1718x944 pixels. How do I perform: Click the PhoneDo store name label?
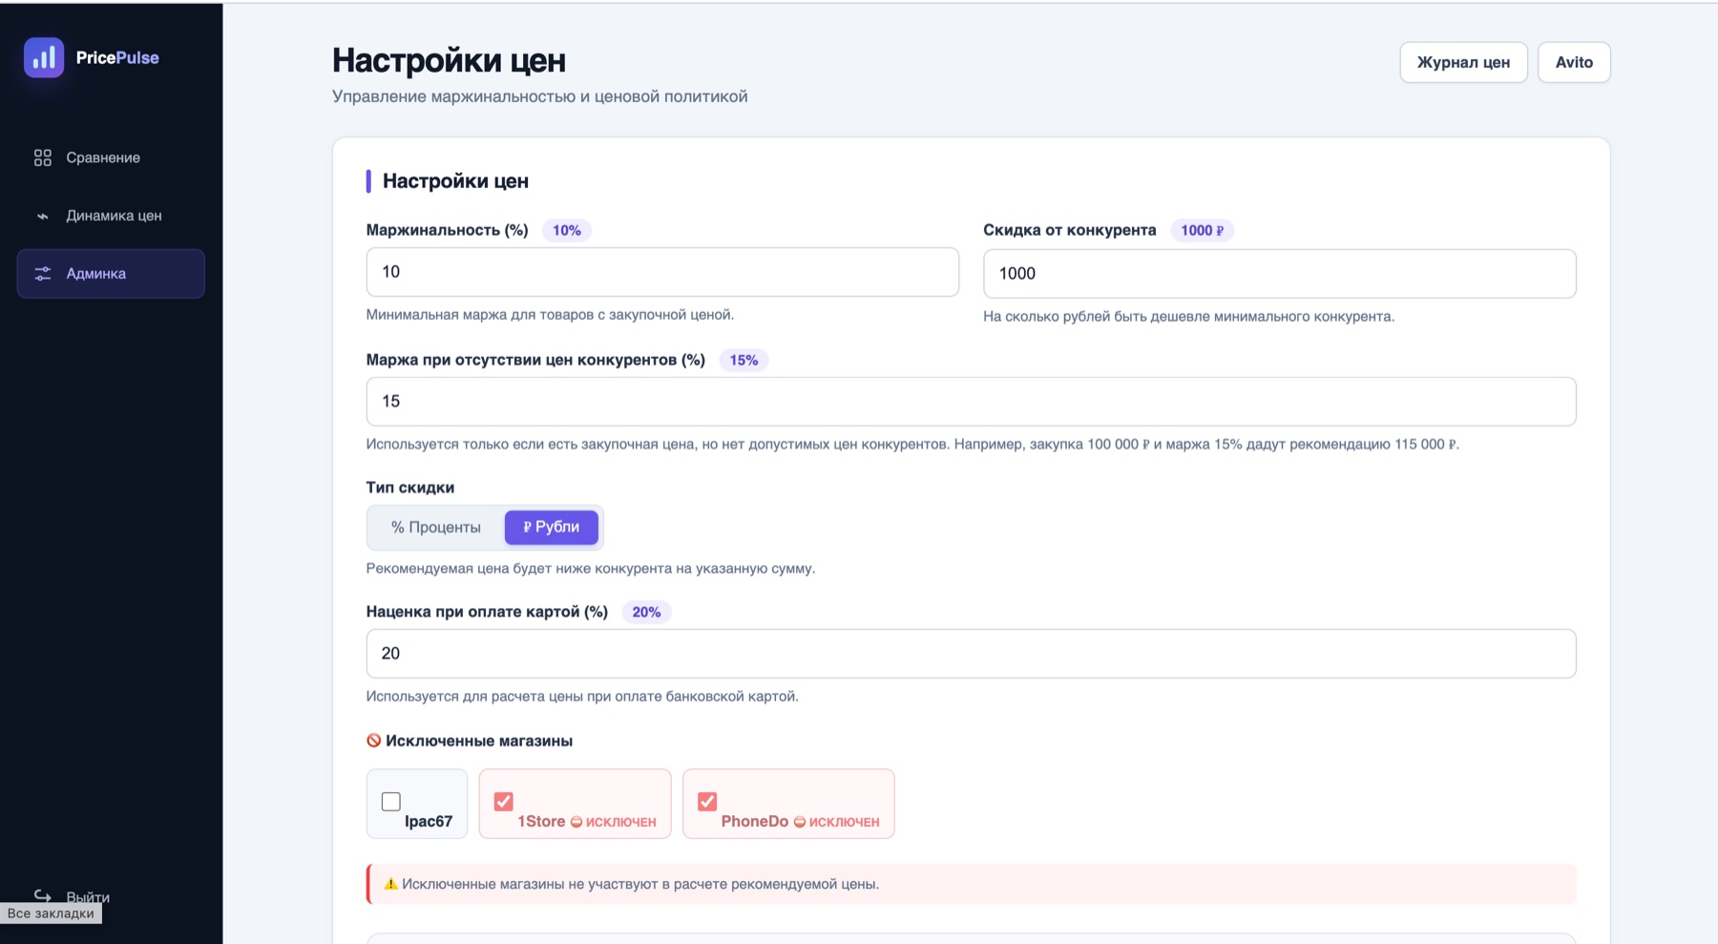coord(755,822)
